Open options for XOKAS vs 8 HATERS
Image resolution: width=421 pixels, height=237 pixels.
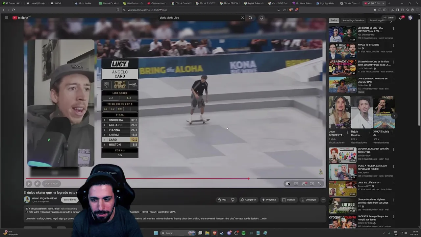393,45
